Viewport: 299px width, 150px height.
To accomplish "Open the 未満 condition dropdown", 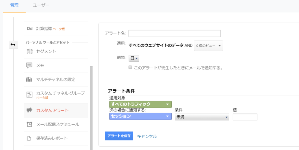I will tap(202, 117).
